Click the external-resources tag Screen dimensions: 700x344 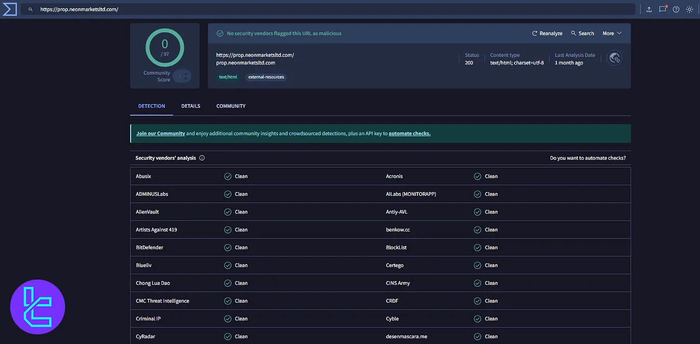pos(266,77)
